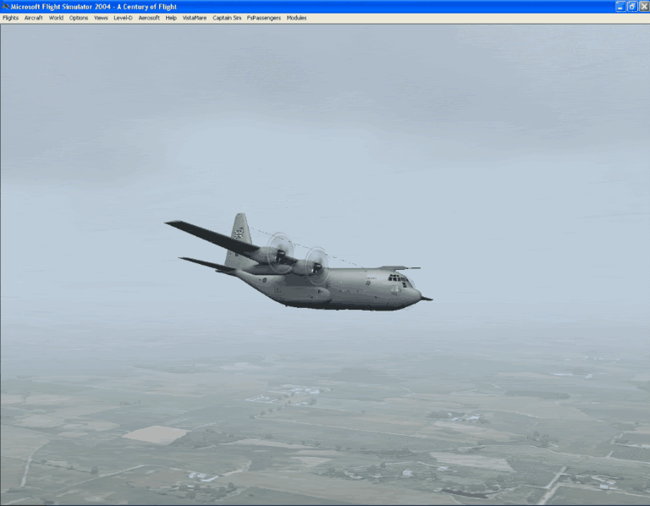Screen dimensions: 650x506
Task: Click the emblem on the aircraft tail fin
Action: (x=239, y=231)
